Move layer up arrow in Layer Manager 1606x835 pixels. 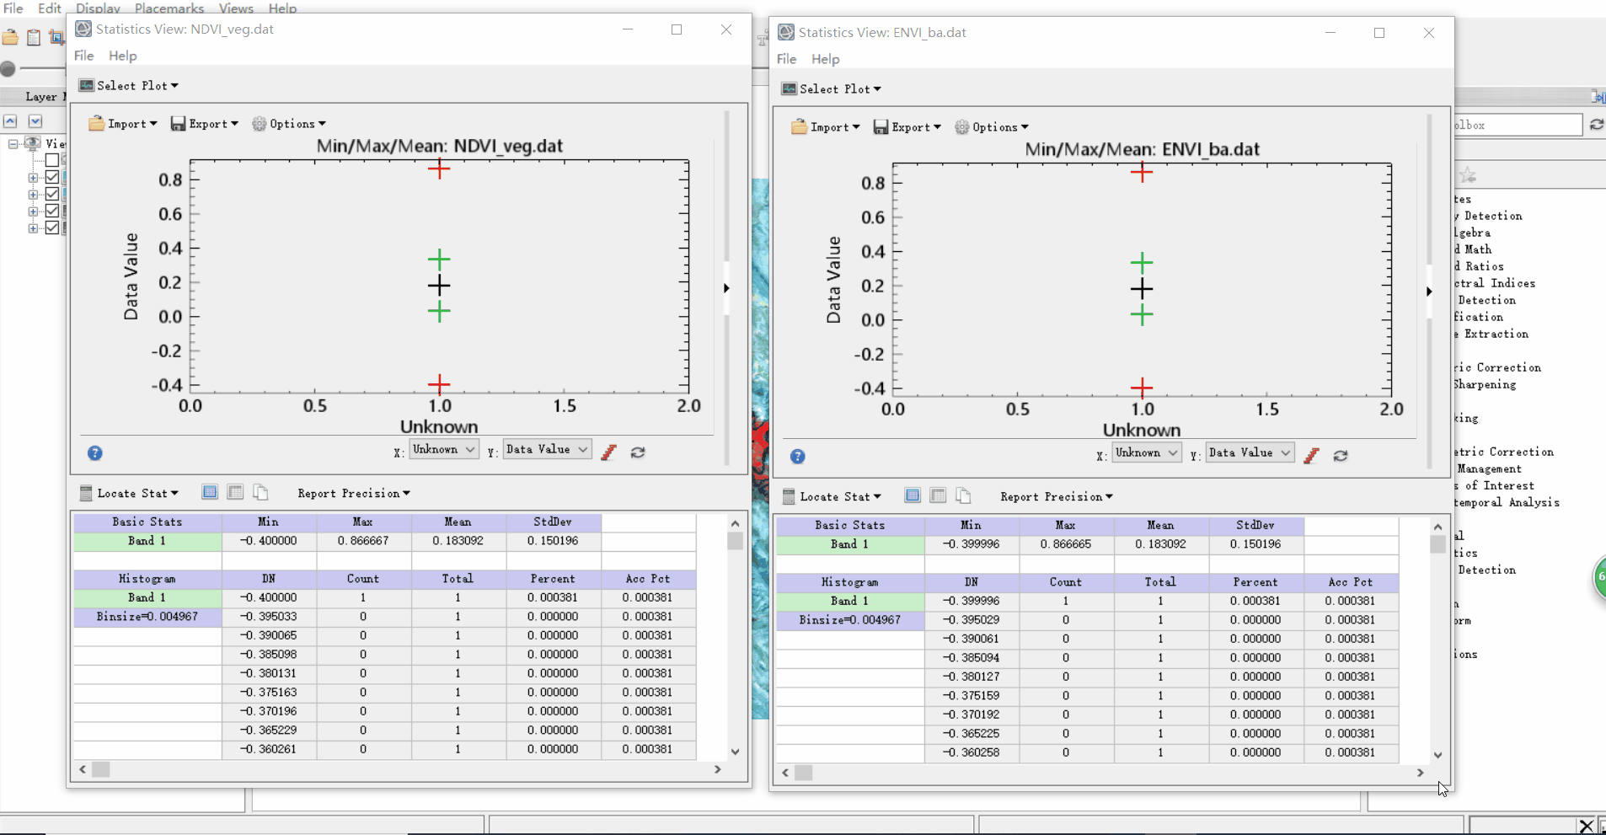10,121
